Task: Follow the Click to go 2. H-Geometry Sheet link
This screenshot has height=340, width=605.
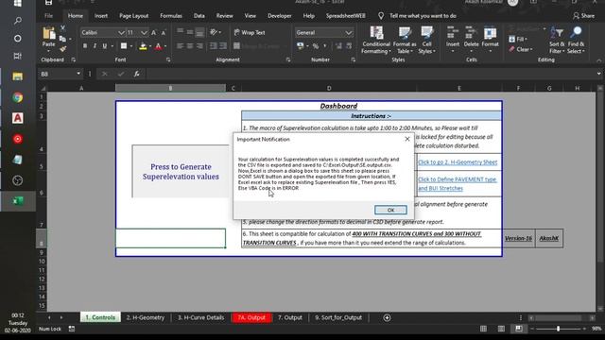Action: click(x=458, y=162)
